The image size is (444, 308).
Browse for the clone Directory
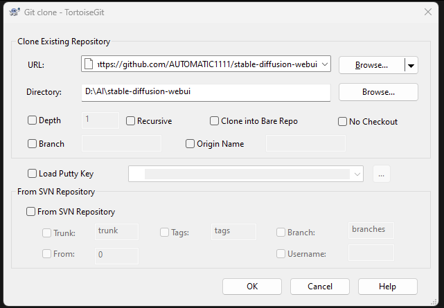[x=378, y=91]
